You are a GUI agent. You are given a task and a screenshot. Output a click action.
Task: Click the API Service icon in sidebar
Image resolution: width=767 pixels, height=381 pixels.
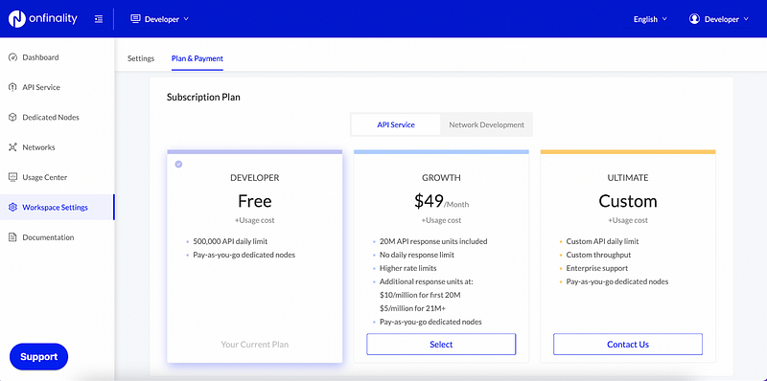pos(13,87)
